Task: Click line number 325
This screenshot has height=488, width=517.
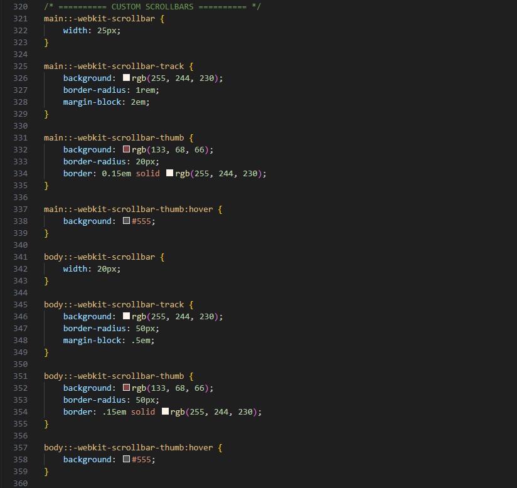Action: [21, 66]
